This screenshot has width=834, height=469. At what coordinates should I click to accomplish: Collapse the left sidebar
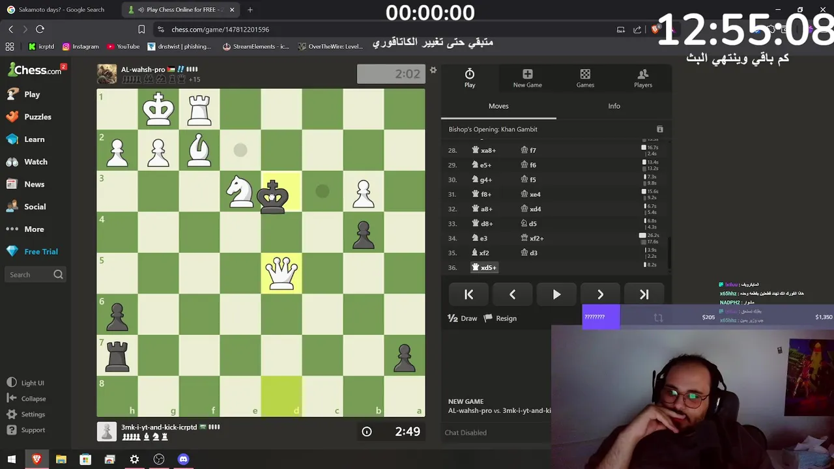click(x=26, y=399)
